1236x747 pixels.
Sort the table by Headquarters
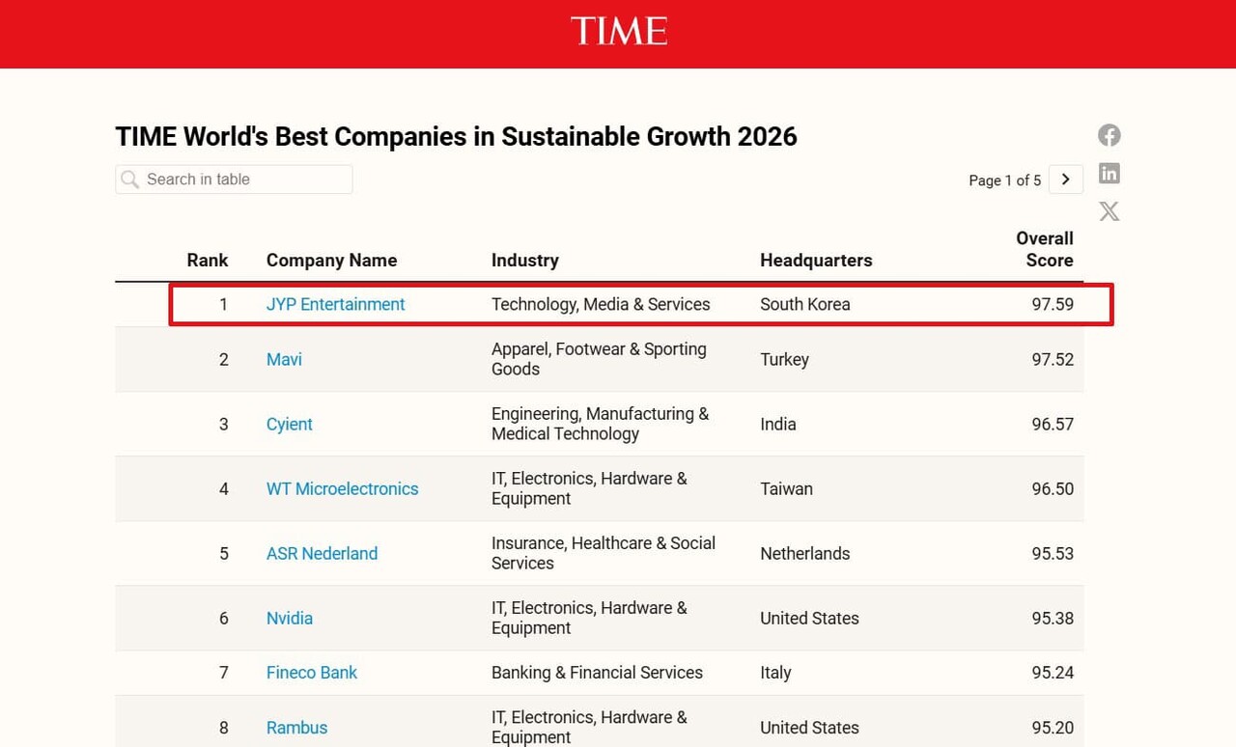(816, 260)
